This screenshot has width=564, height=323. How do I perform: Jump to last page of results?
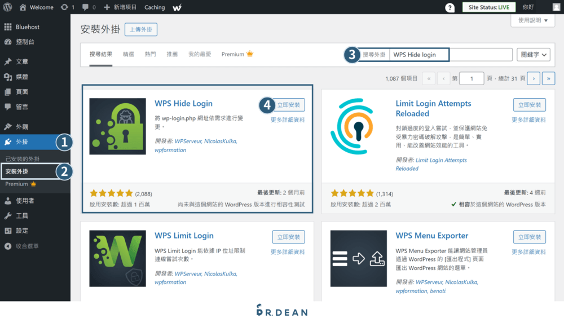(x=549, y=78)
